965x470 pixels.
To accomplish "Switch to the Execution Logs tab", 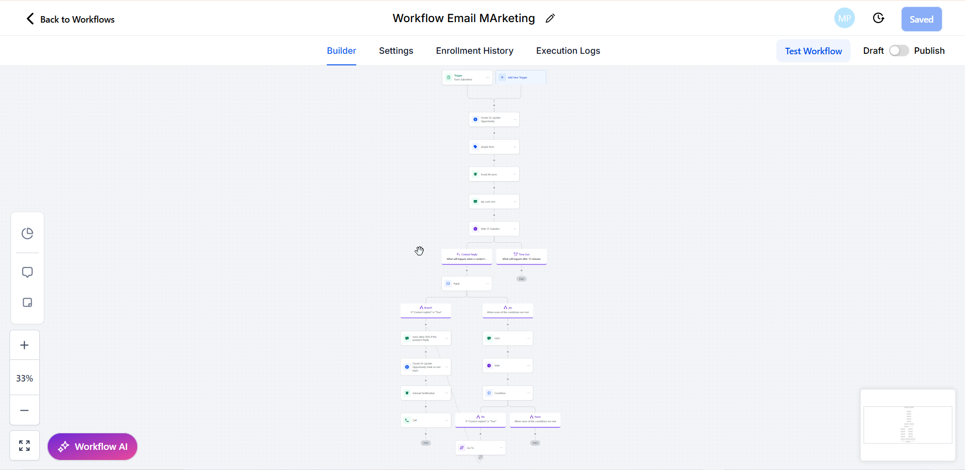I will 567,50.
